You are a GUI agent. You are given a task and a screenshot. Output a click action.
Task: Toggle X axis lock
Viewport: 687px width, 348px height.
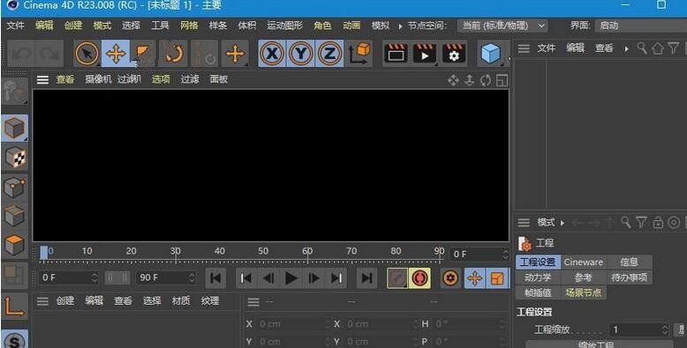click(272, 54)
